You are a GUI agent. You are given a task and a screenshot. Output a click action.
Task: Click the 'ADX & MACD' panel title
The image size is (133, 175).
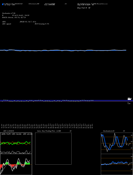(9, 131)
